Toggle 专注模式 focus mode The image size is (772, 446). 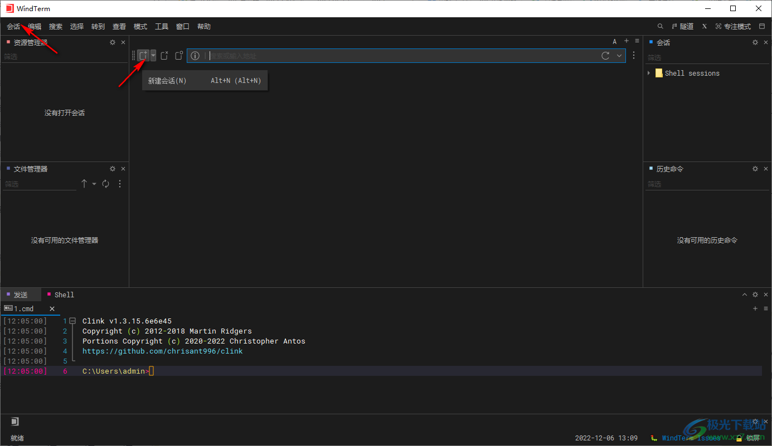pyautogui.click(x=733, y=26)
